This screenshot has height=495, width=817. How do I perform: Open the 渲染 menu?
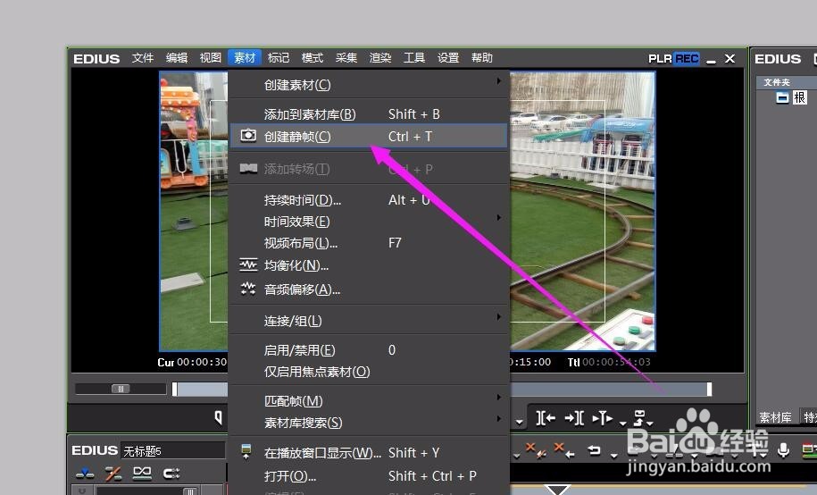tap(380, 58)
